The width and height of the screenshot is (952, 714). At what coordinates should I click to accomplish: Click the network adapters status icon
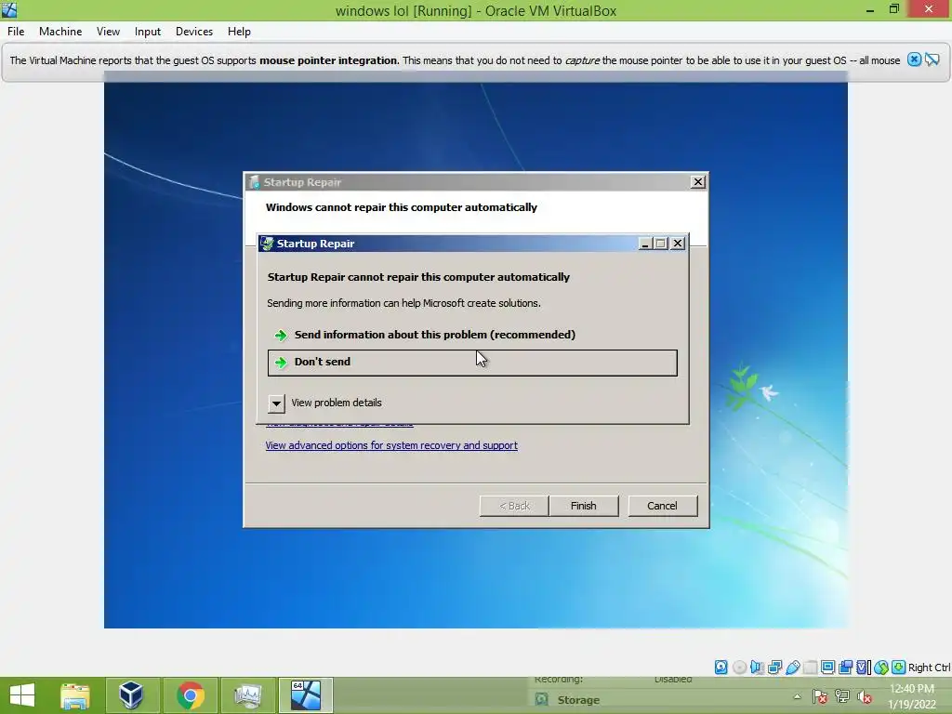pyautogui.click(x=774, y=668)
